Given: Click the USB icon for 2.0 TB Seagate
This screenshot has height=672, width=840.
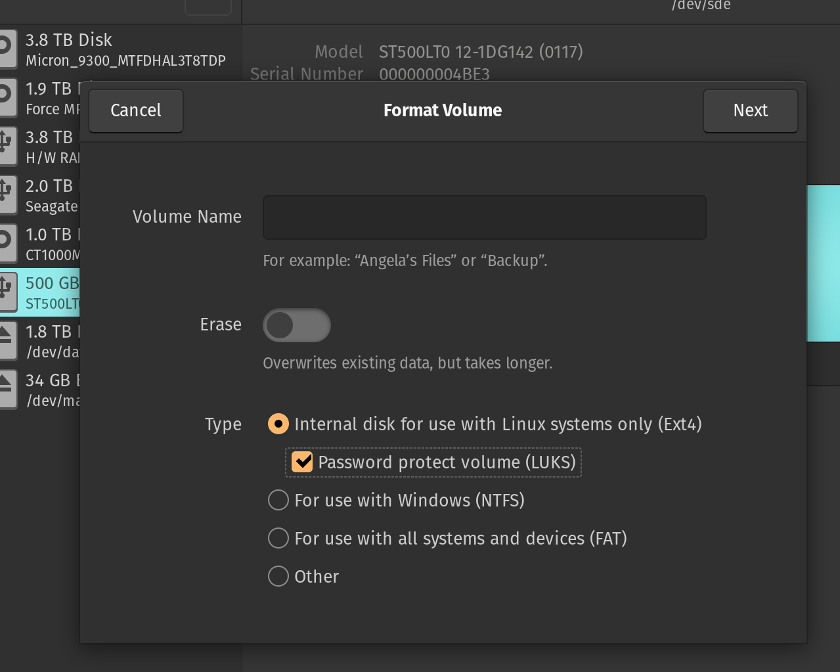Looking at the screenshot, I should pyautogui.click(x=7, y=194).
